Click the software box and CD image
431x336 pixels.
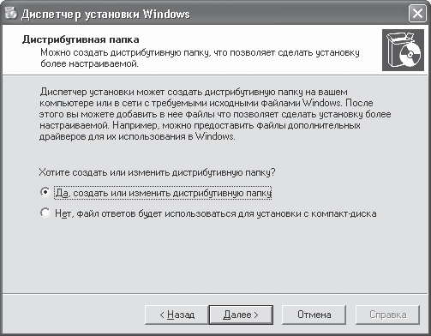(403, 50)
